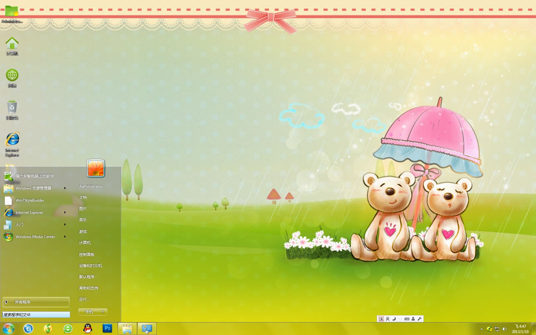Expand 所有程序 All Programs
The width and height of the screenshot is (536, 335).
click(36, 302)
